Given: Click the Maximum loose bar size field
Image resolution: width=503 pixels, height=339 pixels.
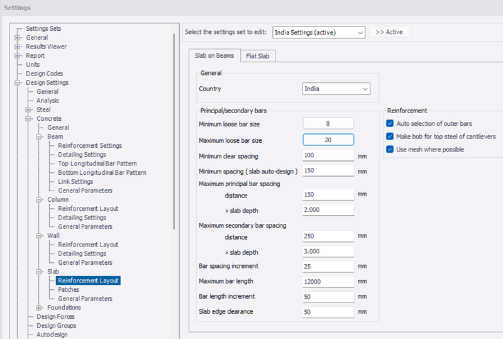Looking at the screenshot, I should (328, 140).
